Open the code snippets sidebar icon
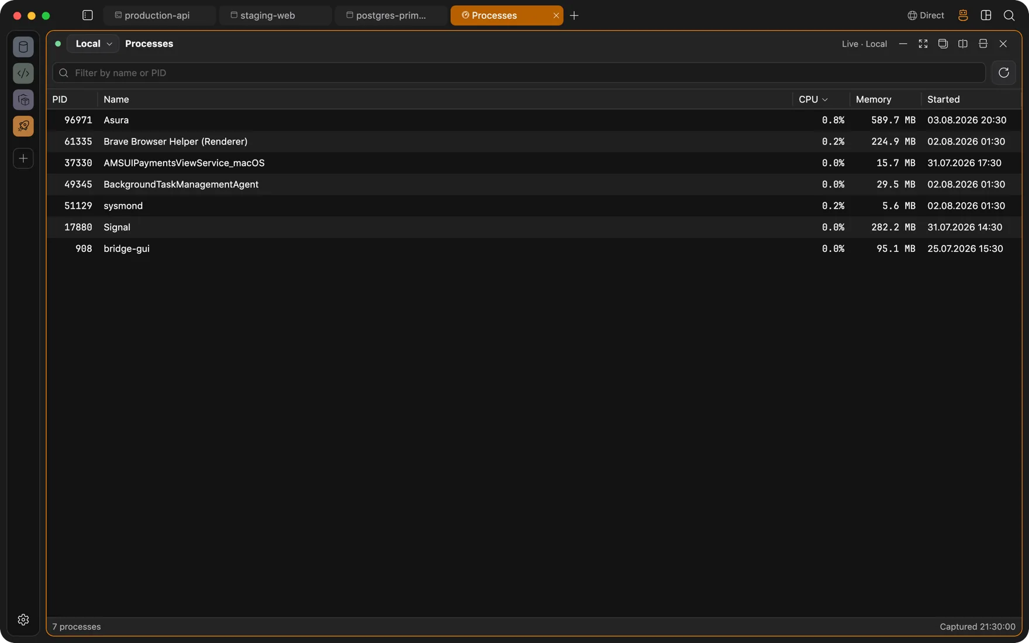The image size is (1029, 643). 23,73
